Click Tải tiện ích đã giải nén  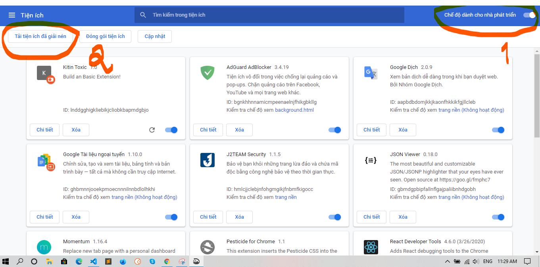40,36
